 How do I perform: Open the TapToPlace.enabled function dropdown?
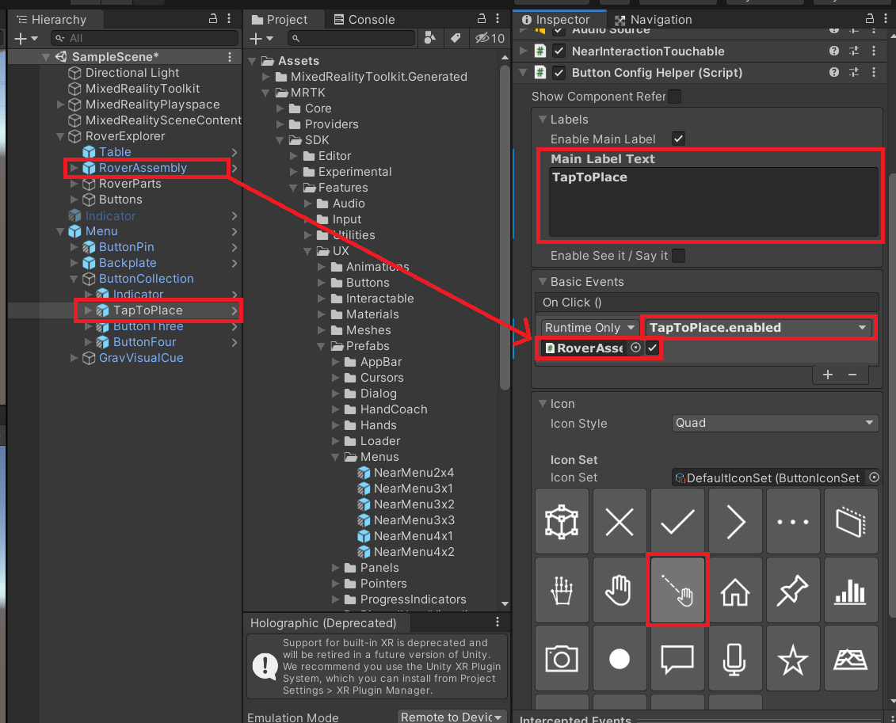[757, 327]
